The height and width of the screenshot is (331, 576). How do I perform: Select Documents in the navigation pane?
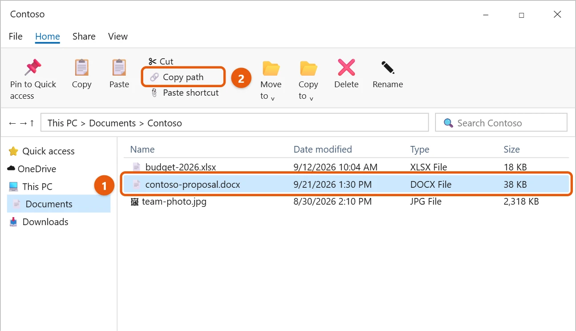(59, 204)
